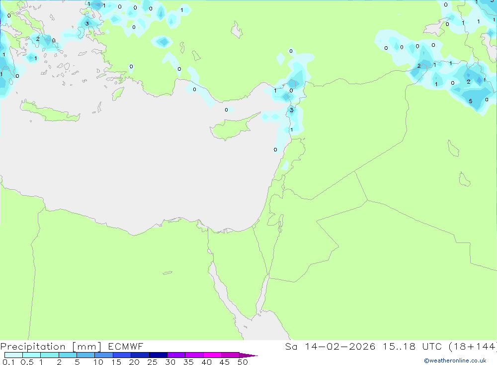Click the '(18+144)' forecast run label
This screenshot has height=365, width=497.
point(473,346)
